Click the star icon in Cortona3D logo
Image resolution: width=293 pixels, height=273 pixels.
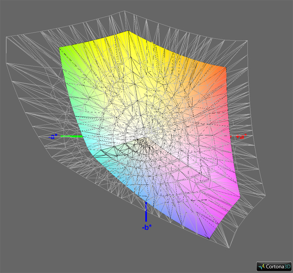coord(261,266)
